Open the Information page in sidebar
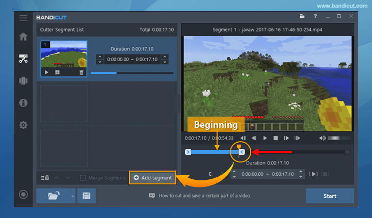The width and height of the screenshot is (372, 218). click(x=23, y=103)
